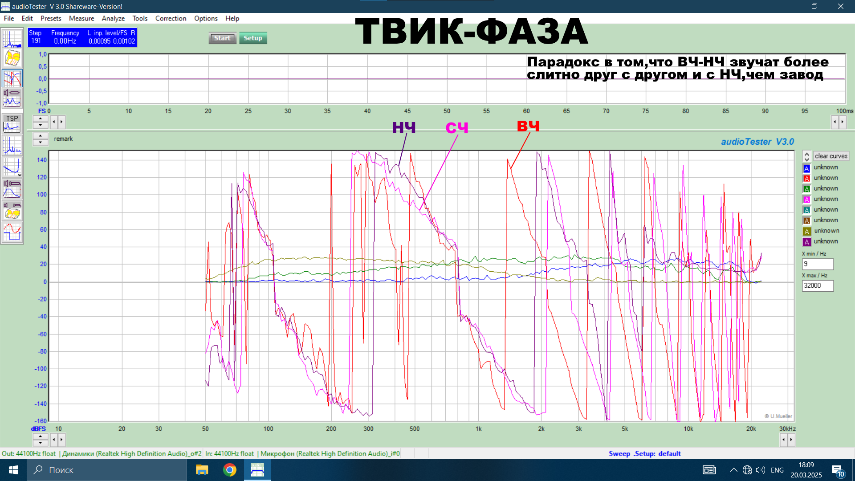
Task: Click the clear curves button
Action: pyautogui.click(x=831, y=156)
